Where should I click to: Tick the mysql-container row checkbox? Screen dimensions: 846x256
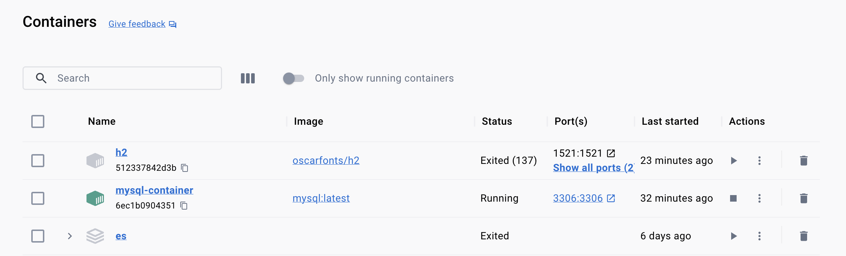(38, 198)
